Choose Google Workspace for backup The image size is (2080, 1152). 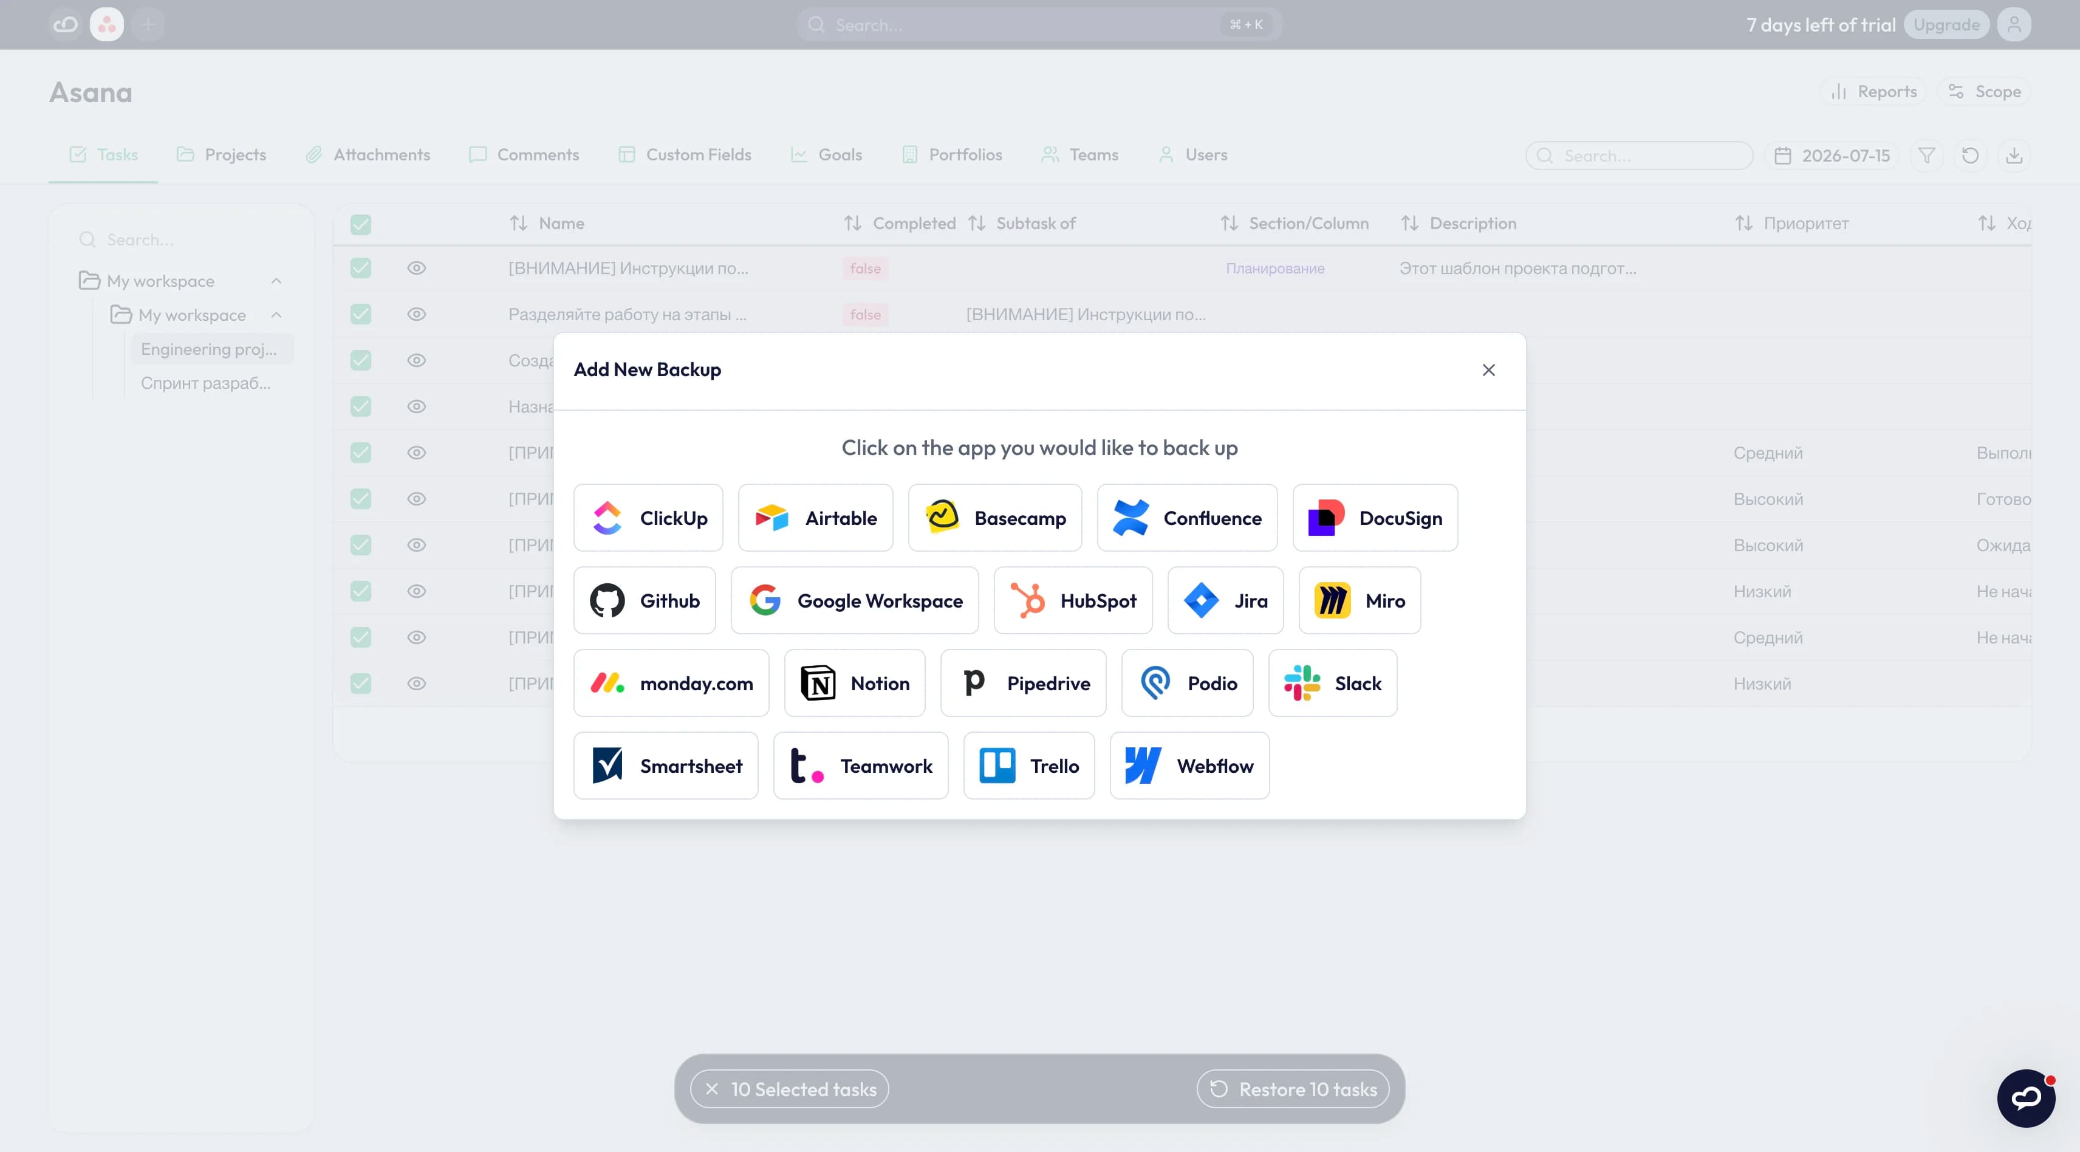(855, 600)
